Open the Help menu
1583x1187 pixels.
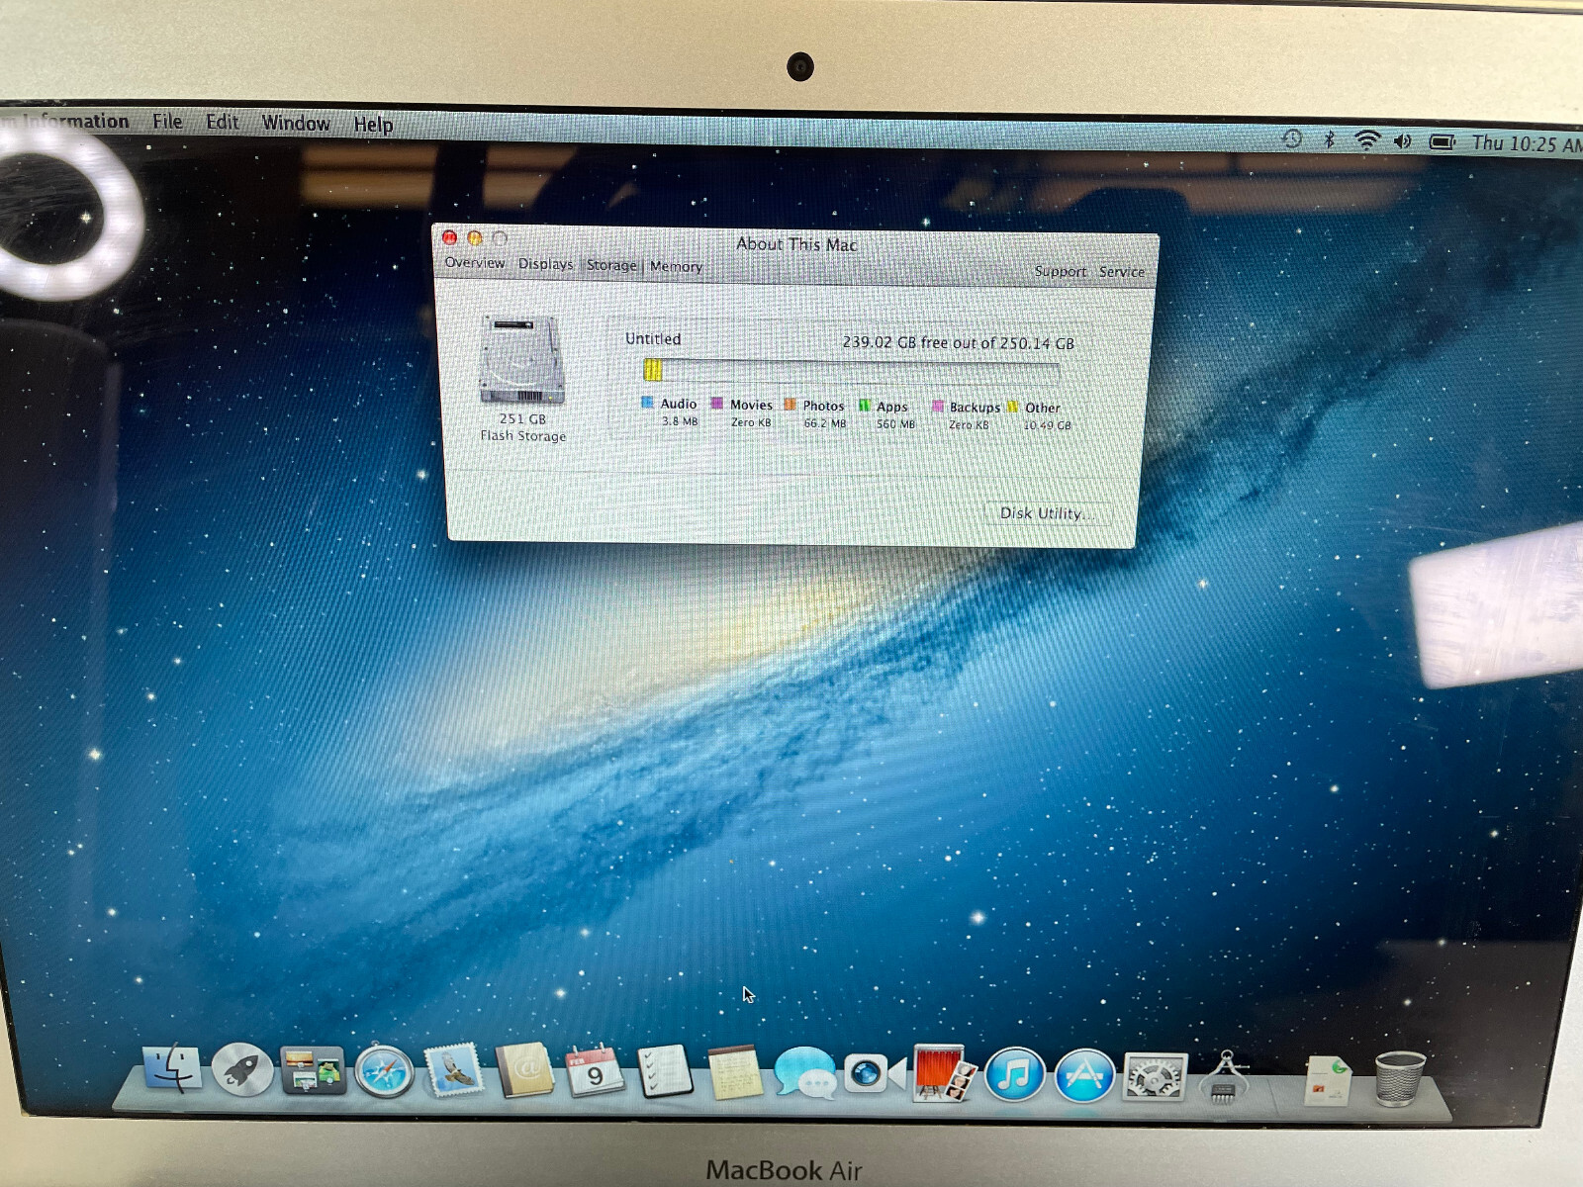[x=373, y=124]
